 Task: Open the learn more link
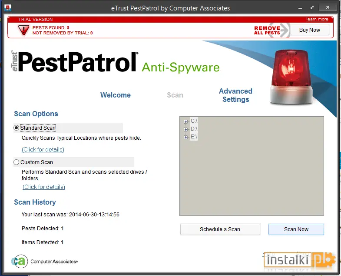(317, 19)
